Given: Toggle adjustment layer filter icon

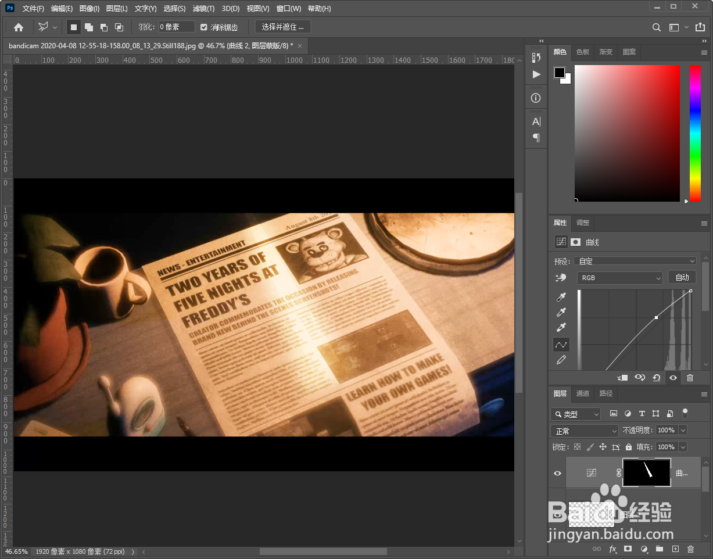Looking at the screenshot, I should click(x=628, y=414).
